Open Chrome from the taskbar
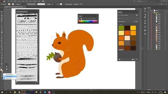The image size is (168, 94). point(19,92)
